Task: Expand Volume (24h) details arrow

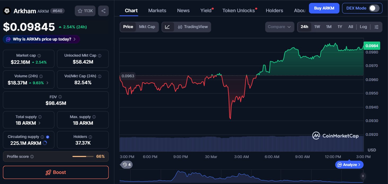Action: coord(47,83)
